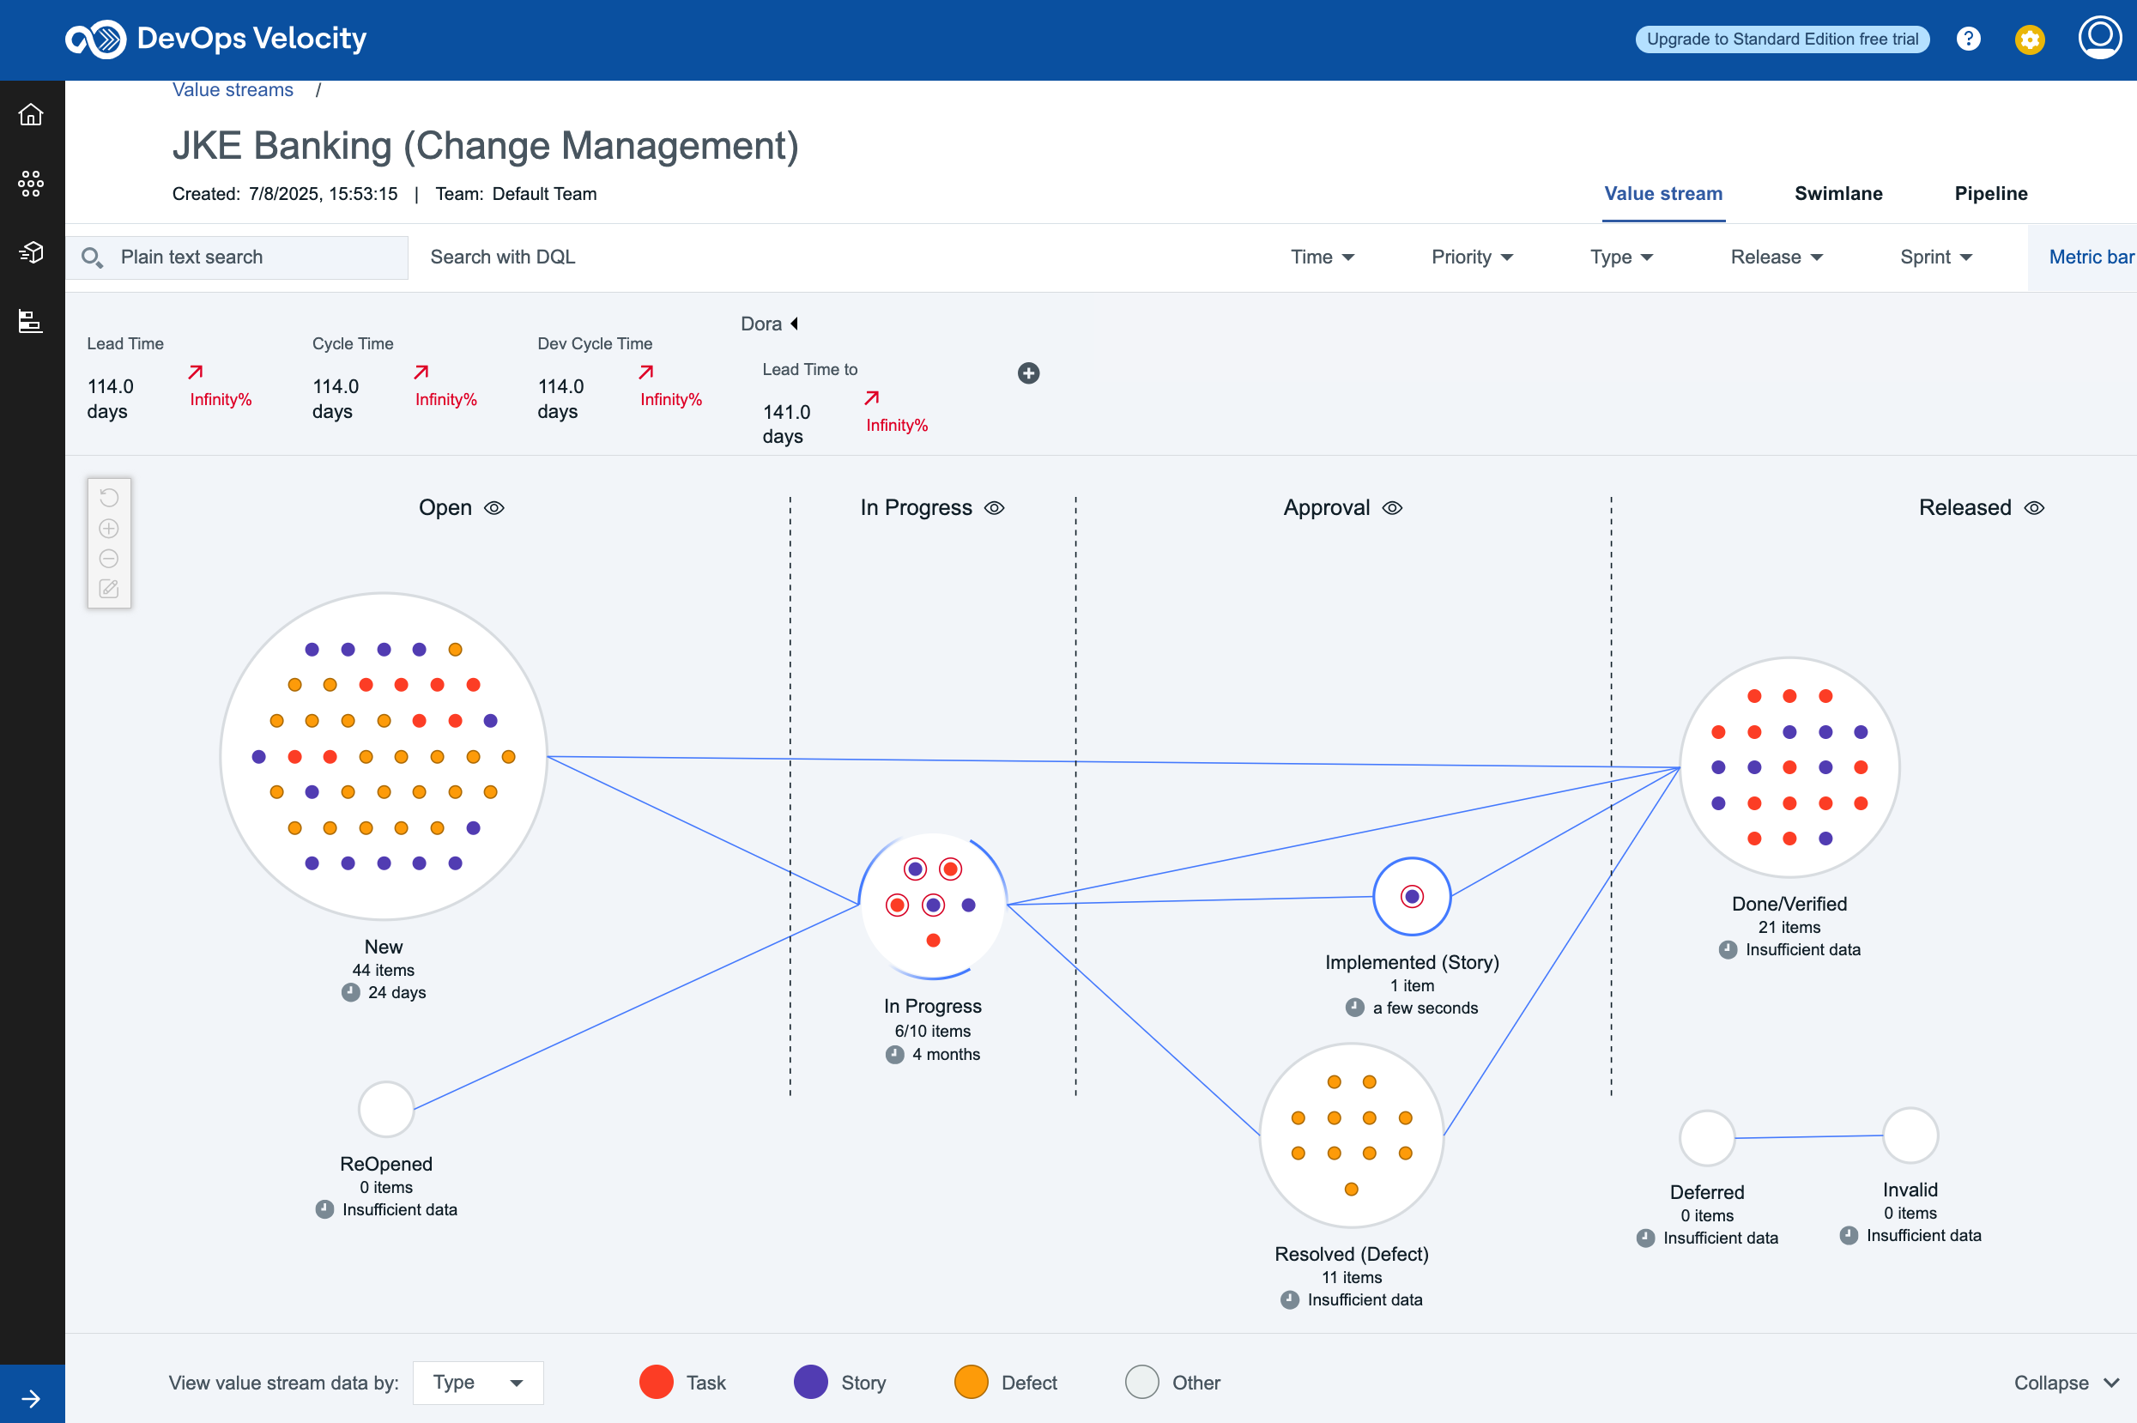Add a metric with plus icon
The image size is (2137, 1423).
[x=1028, y=373]
